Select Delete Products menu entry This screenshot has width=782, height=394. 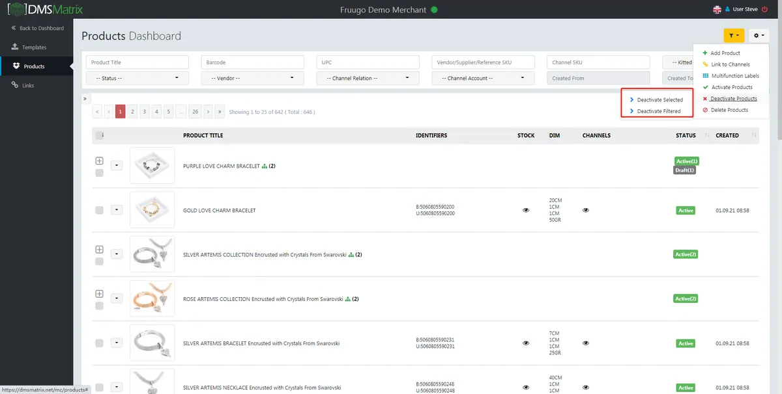point(729,110)
